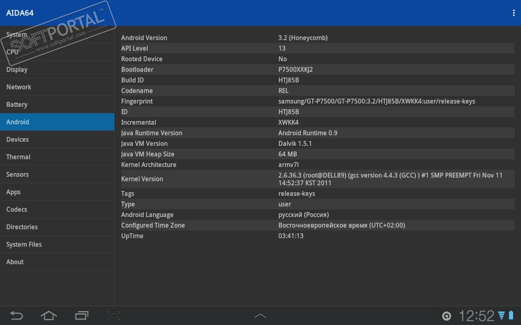Viewport: 521px width, 325px height.
Task: Tap the value Android Runtime 0.9
Action: pos(308,133)
